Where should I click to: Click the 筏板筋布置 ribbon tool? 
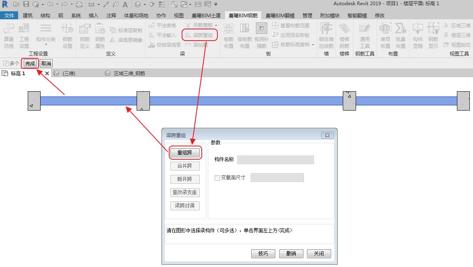coord(245,36)
